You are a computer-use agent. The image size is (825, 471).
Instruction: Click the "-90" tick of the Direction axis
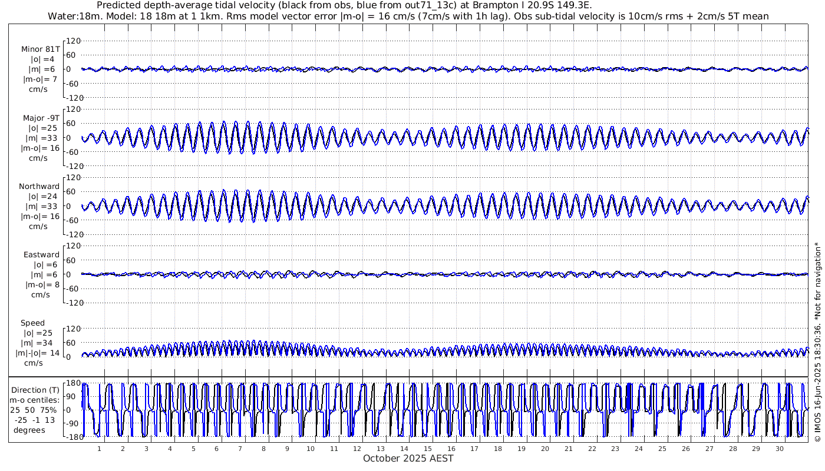pyautogui.click(x=72, y=423)
